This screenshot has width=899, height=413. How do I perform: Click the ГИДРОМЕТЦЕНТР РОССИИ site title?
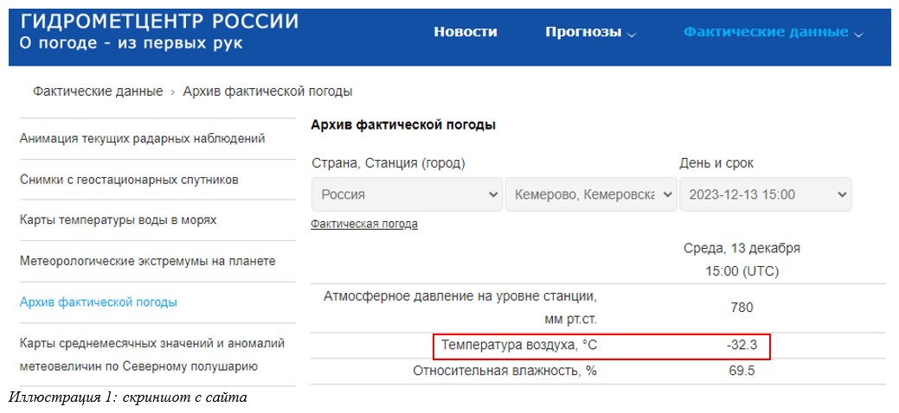tap(159, 22)
